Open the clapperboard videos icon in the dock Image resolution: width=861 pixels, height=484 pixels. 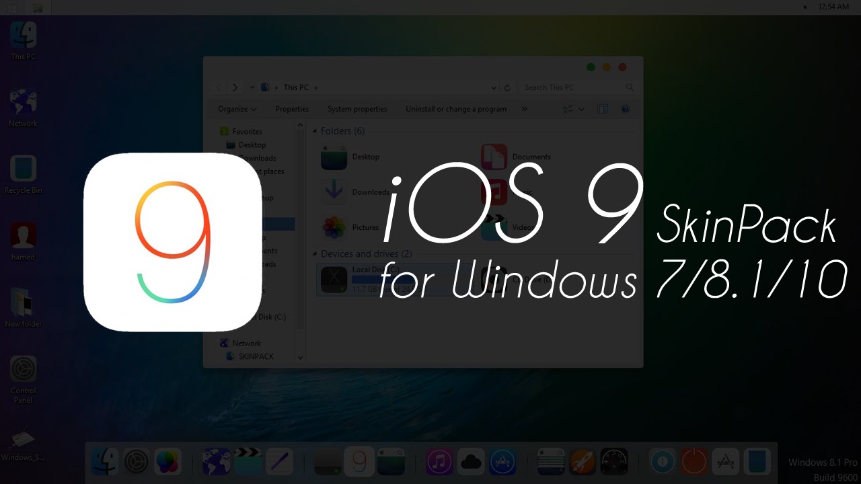tap(248, 462)
